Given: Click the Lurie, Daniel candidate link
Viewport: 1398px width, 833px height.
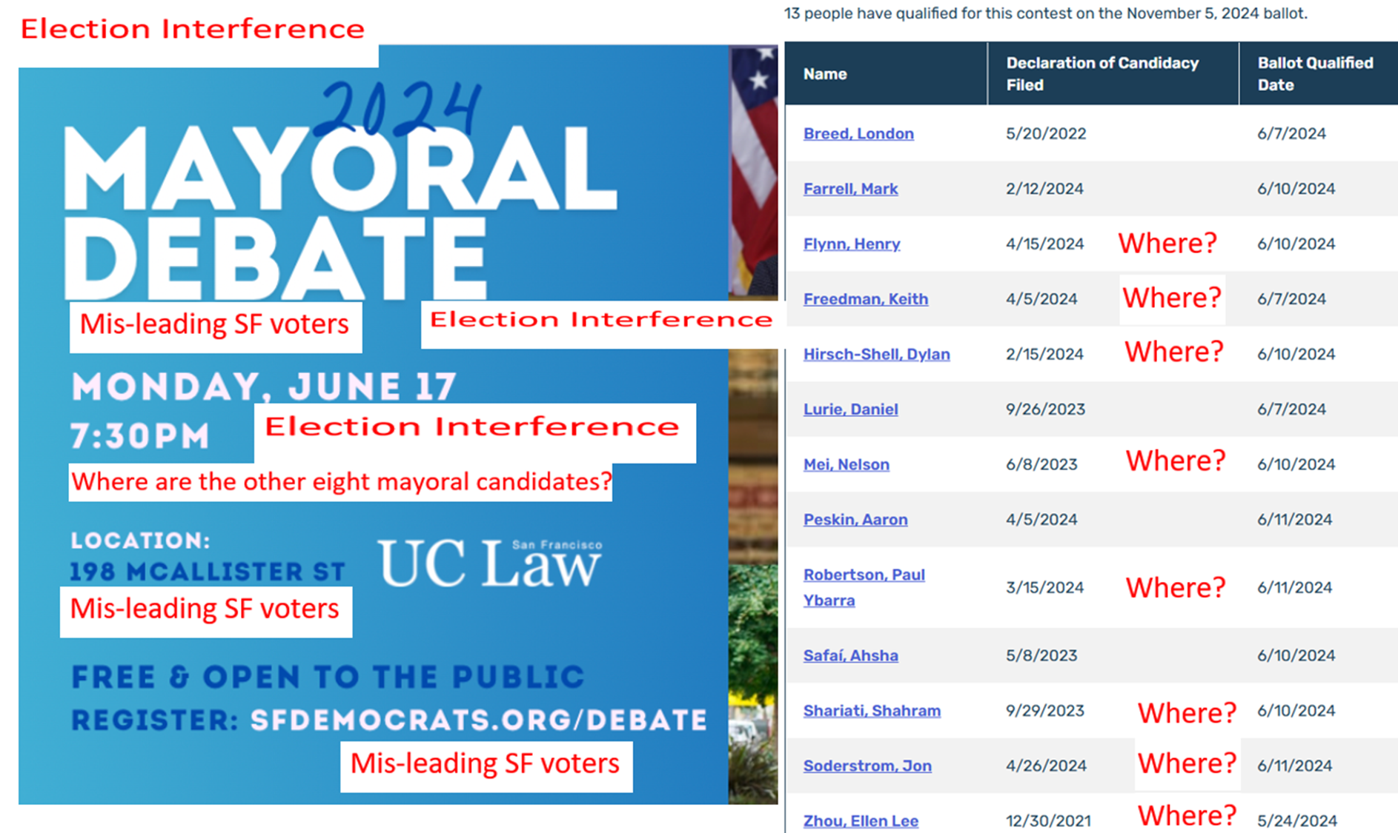Looking at the screenshot, I should click(850, 409).
